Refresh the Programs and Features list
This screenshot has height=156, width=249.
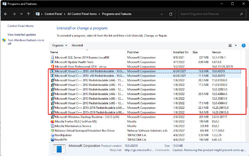click(171, 14)
